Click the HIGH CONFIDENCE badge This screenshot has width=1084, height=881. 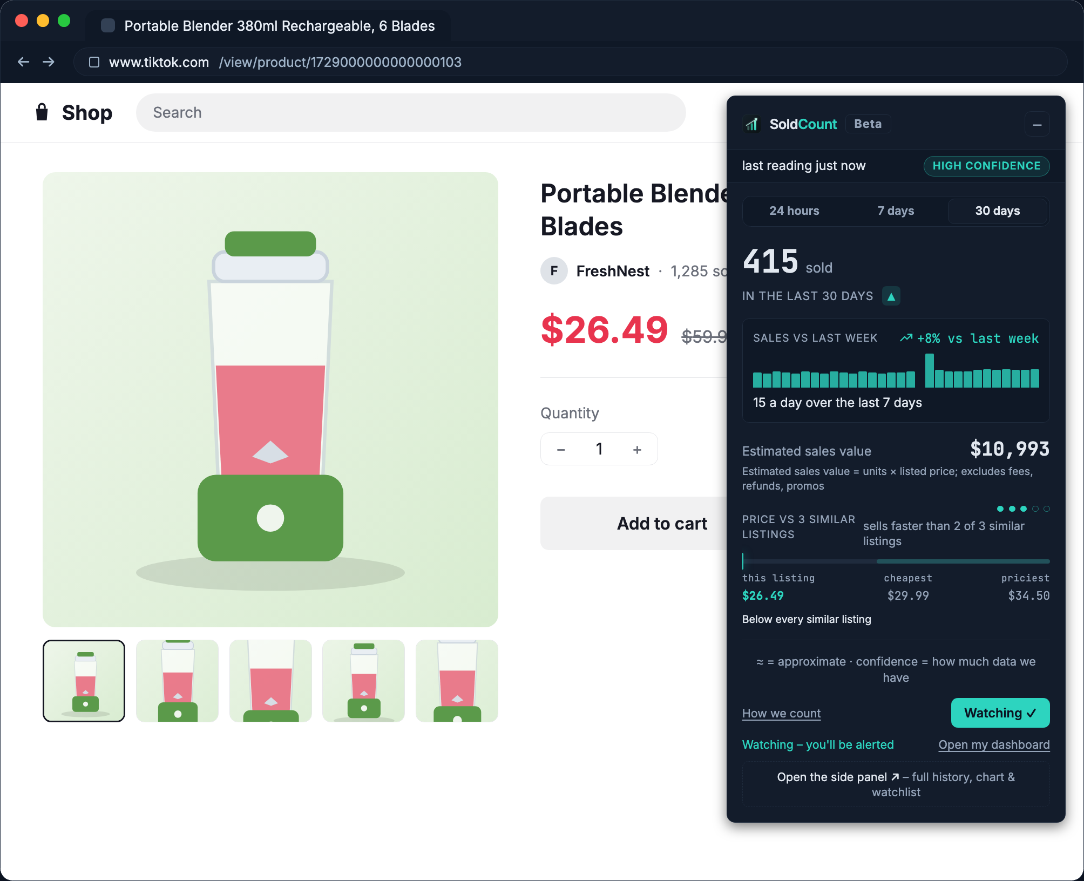[x=986, y=166]
